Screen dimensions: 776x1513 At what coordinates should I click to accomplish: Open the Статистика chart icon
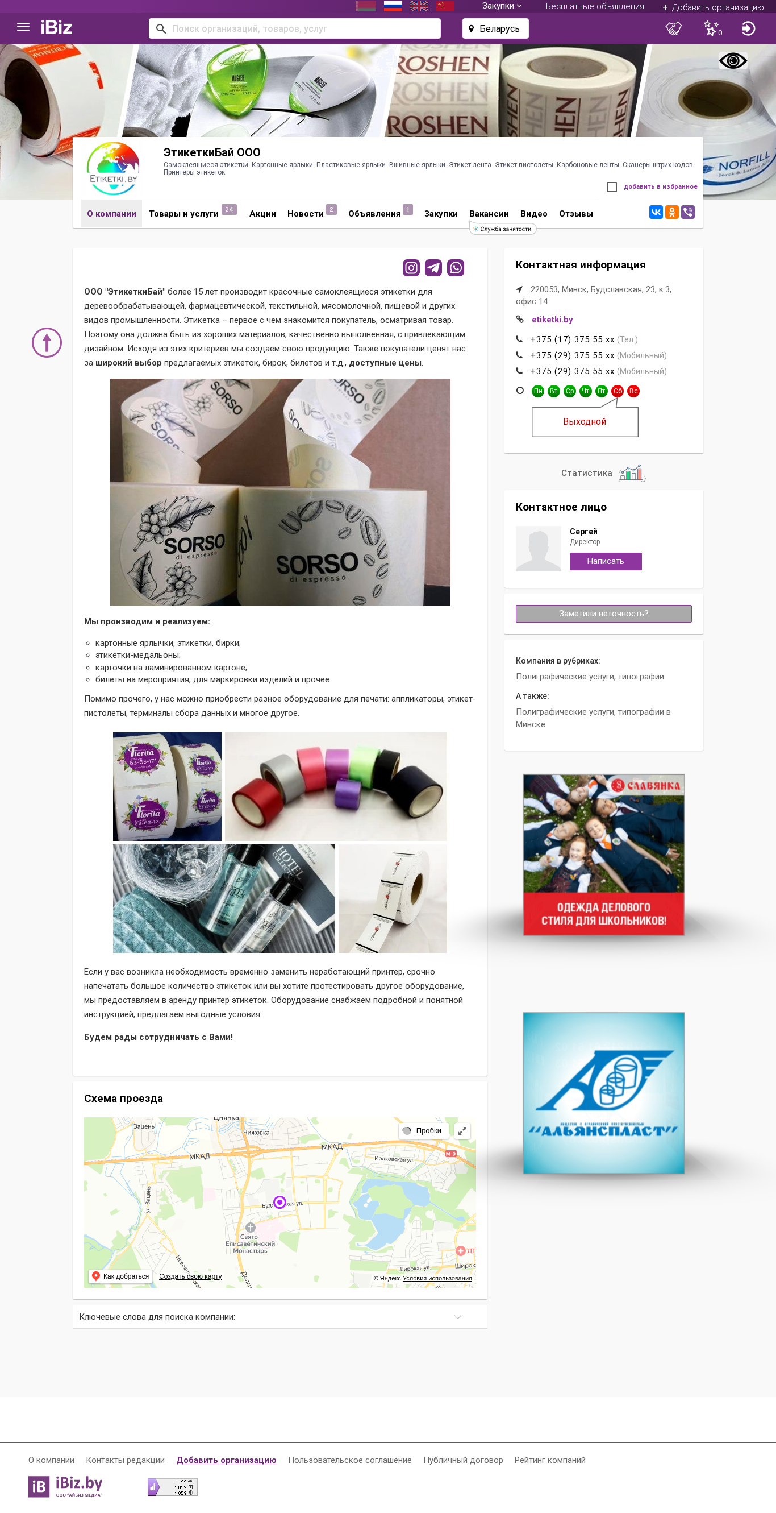point(632,473)
